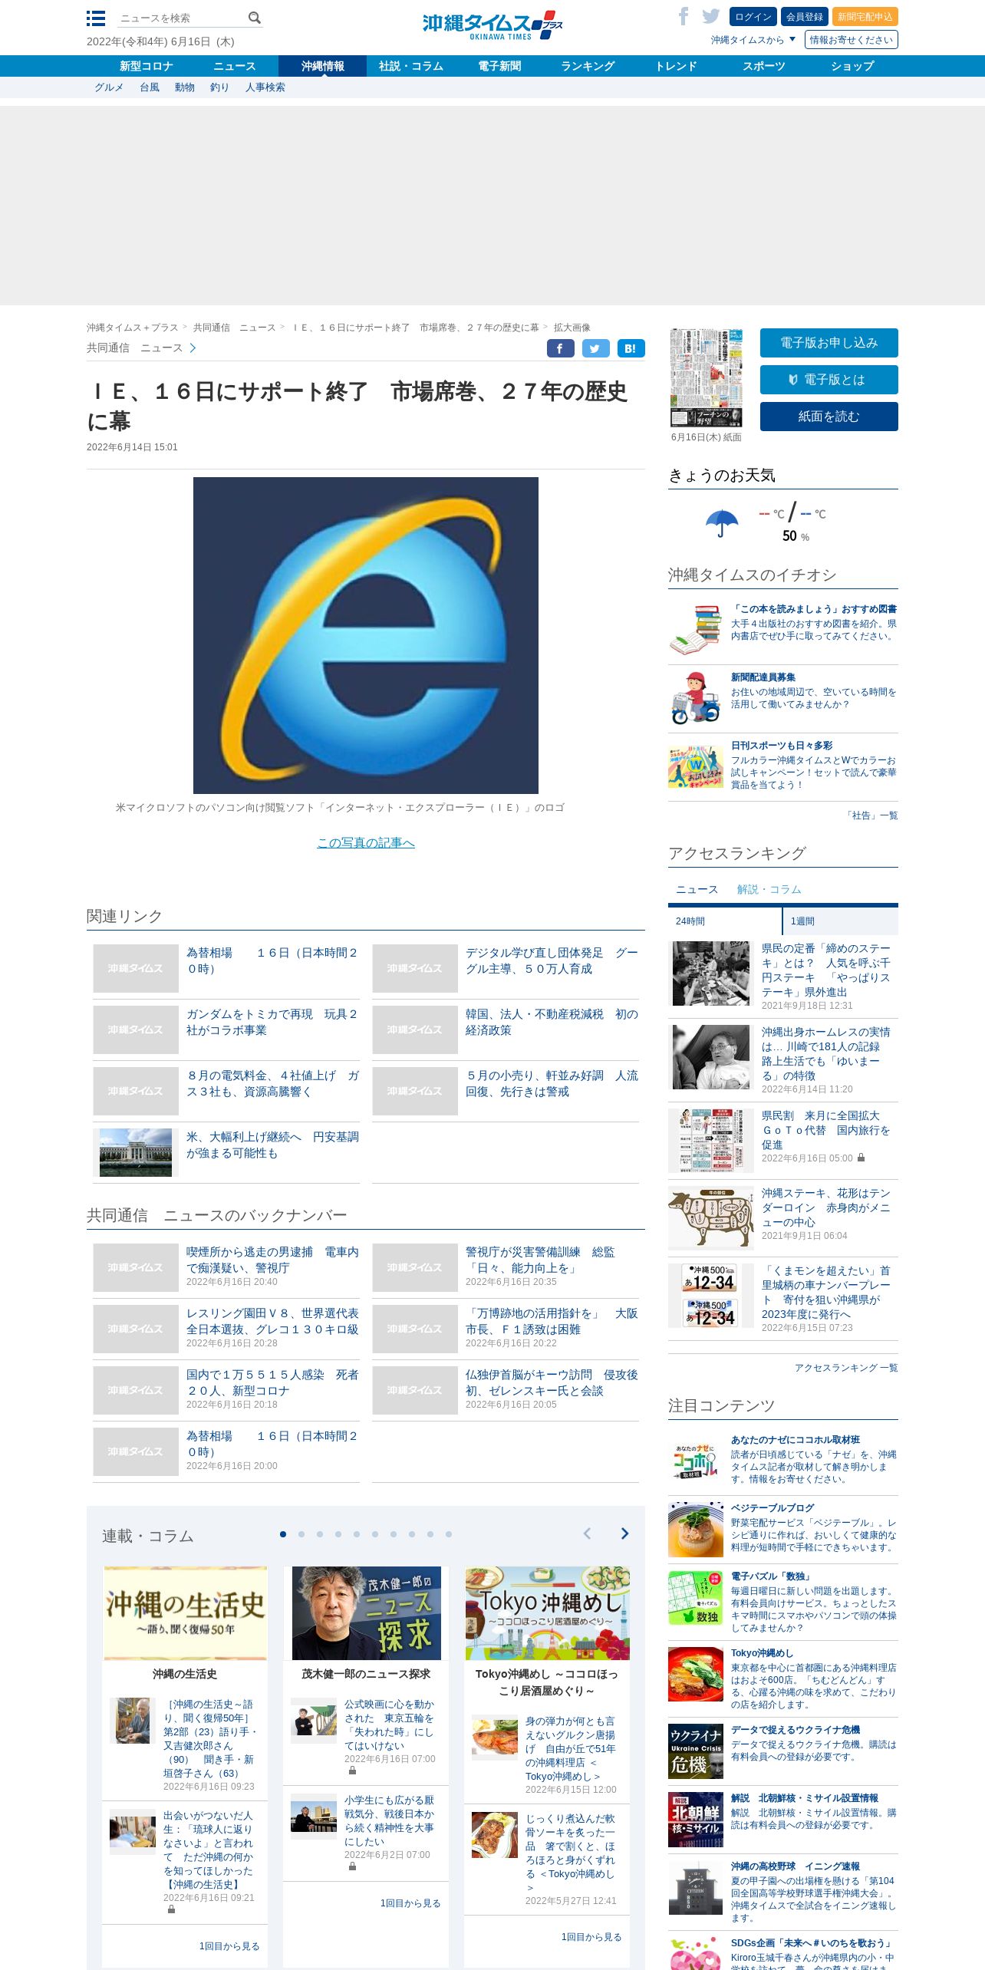Open the hamburger list menu icon
The height and width of the screenshot is (1970, 985).
(96, 18)
